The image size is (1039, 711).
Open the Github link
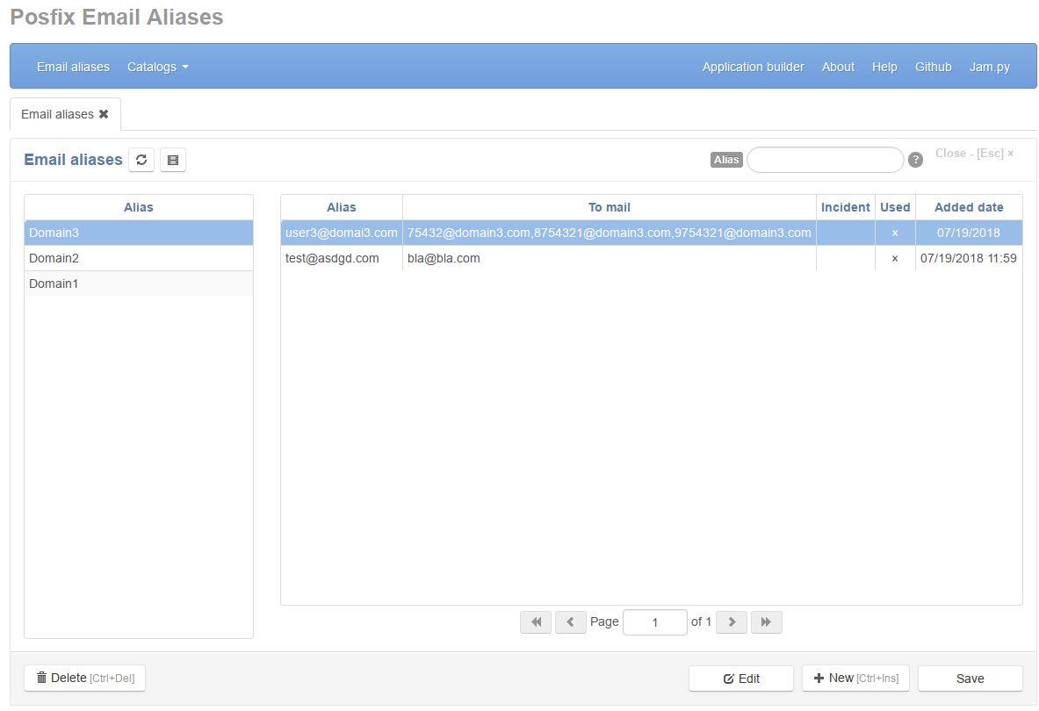point(933,67)
